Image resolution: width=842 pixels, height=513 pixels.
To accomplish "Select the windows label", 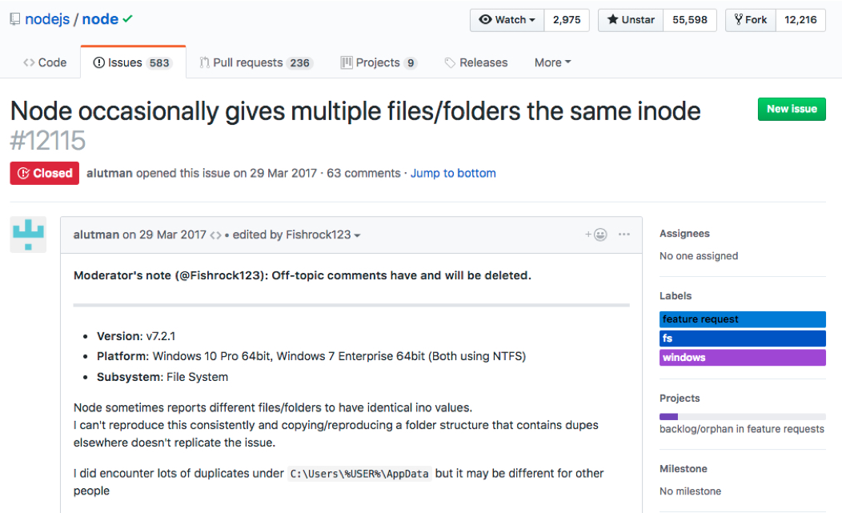I will [x=742, y=358].
